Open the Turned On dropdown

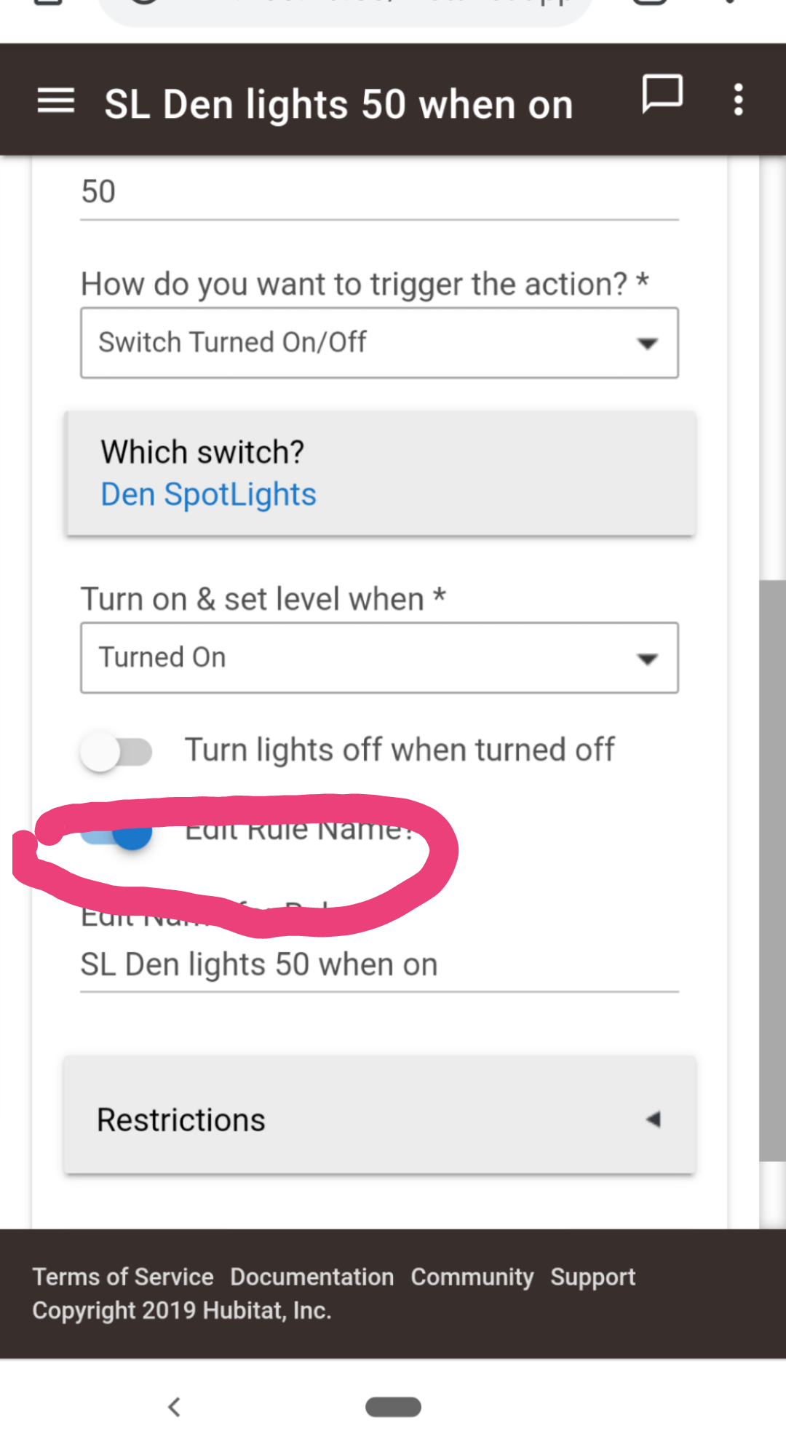379,658
